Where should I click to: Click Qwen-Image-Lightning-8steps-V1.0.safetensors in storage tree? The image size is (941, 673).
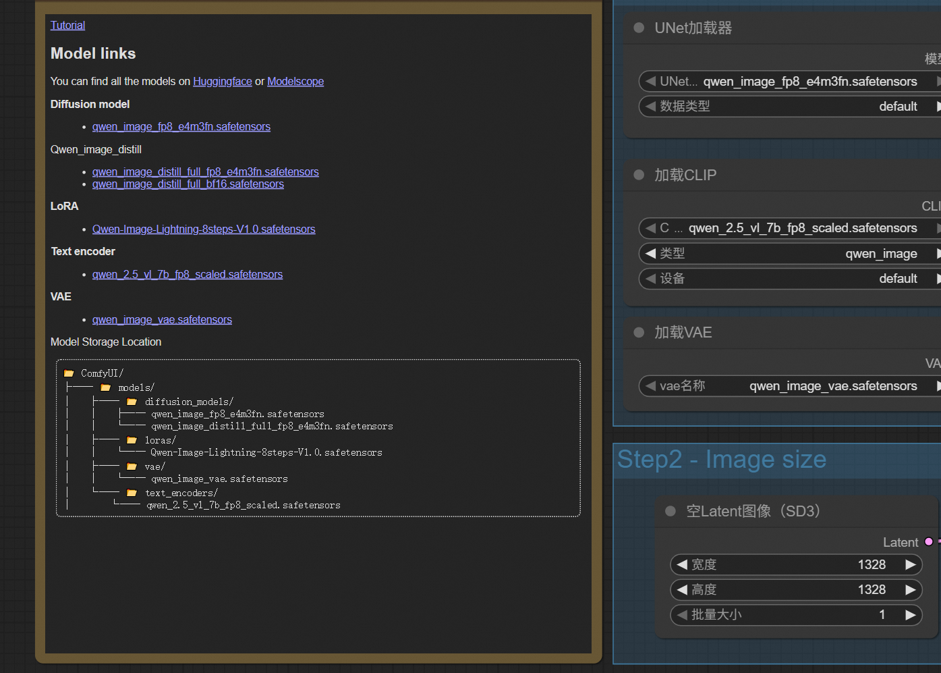(266, 452)
